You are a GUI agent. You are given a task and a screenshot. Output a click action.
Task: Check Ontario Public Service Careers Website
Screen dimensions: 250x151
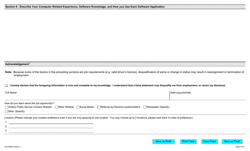[6, 107]
